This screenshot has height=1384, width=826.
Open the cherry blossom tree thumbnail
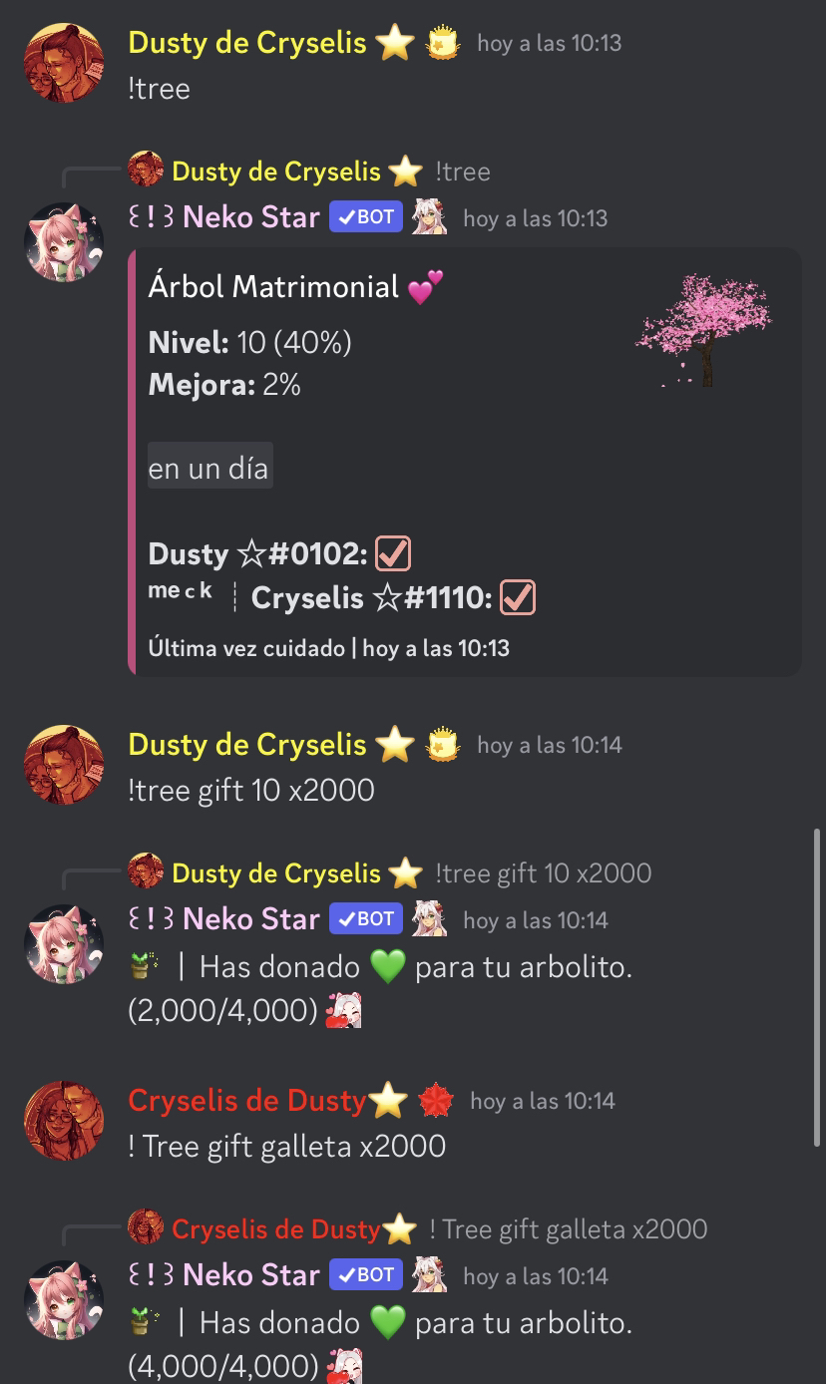click(704, 330)
